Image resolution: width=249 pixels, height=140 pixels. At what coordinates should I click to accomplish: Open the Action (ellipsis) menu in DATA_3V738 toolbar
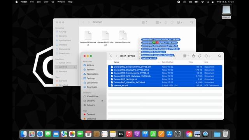[207, 56]
